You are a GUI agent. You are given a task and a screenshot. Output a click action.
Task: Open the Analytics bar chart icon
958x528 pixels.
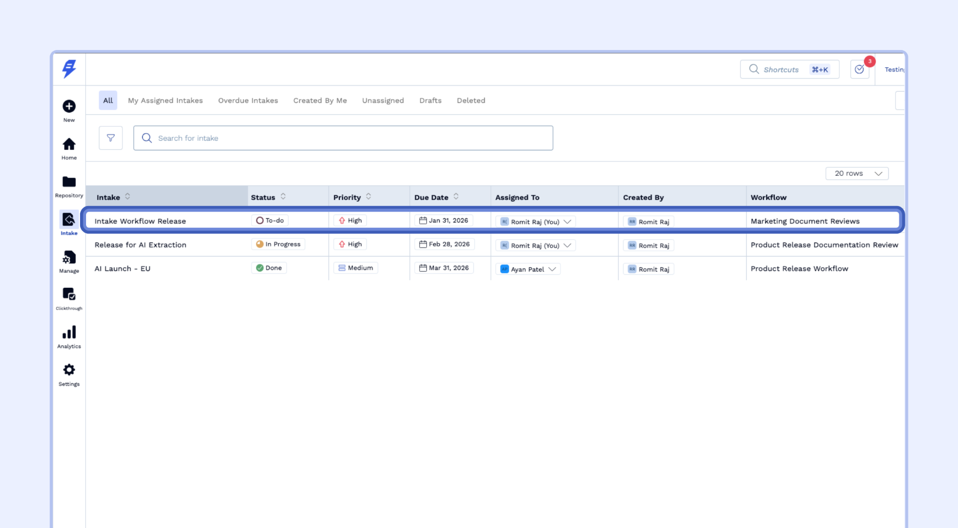pyautogui.click(x=69, y=333)
